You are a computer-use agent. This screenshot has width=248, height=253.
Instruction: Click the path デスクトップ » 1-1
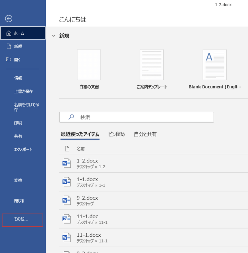pyautogui.click(x=91, y=185)
